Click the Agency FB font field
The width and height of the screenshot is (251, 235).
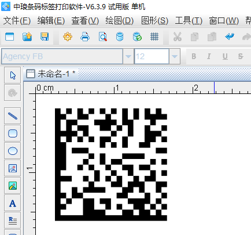(62, 56)
